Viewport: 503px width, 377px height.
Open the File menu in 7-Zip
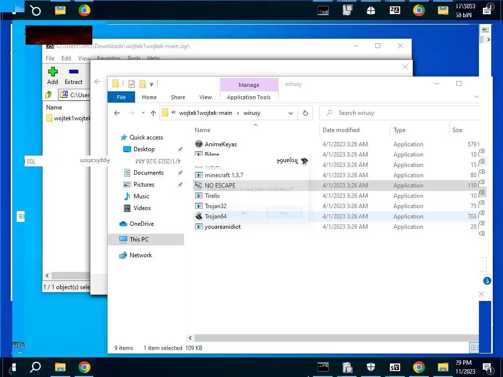(50, 58)
